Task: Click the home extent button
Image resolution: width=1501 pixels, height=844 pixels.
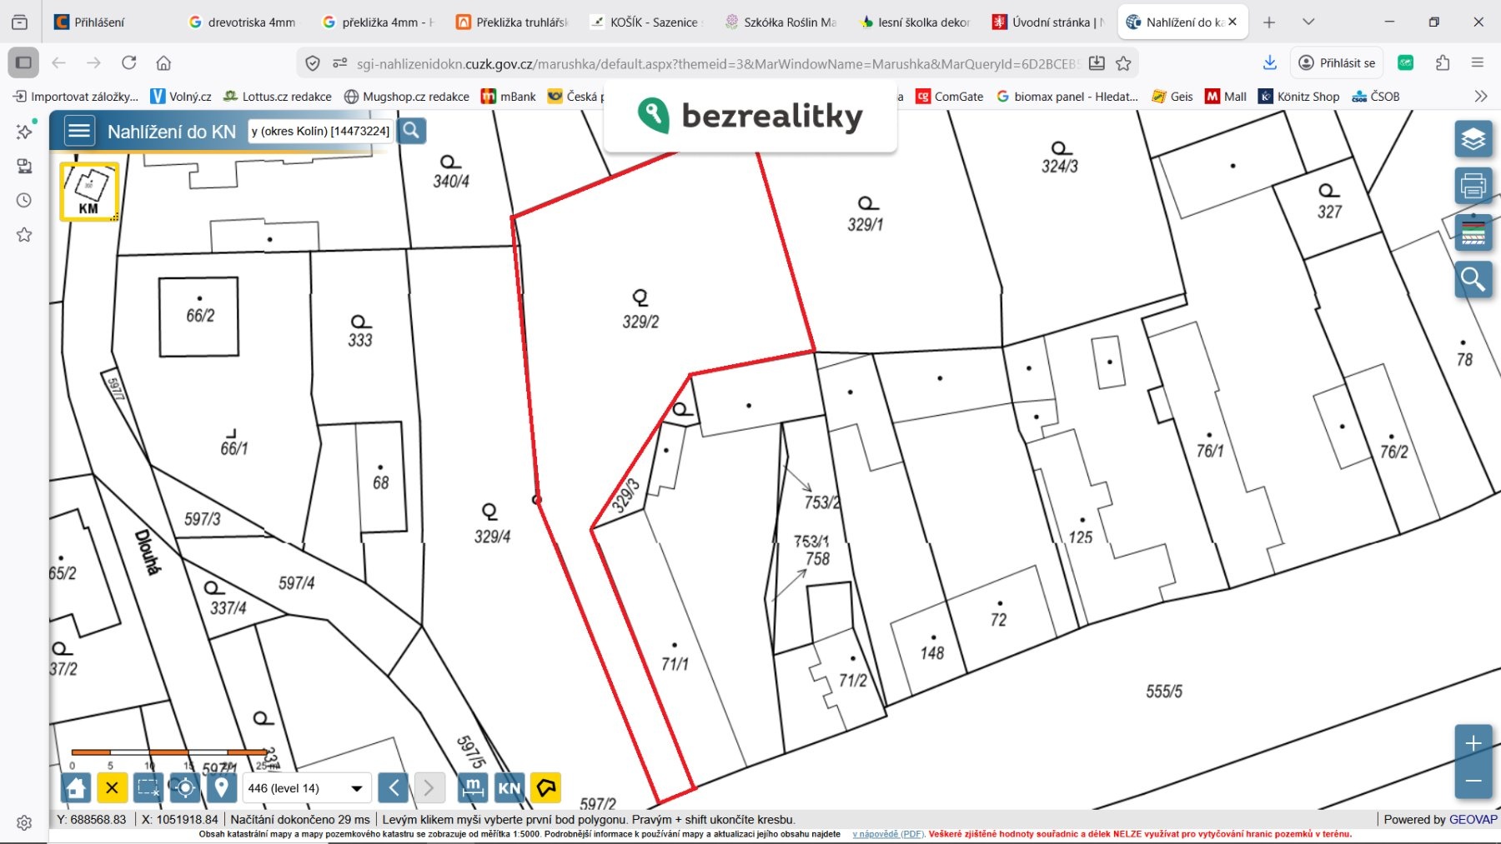Action: point(77,787)
